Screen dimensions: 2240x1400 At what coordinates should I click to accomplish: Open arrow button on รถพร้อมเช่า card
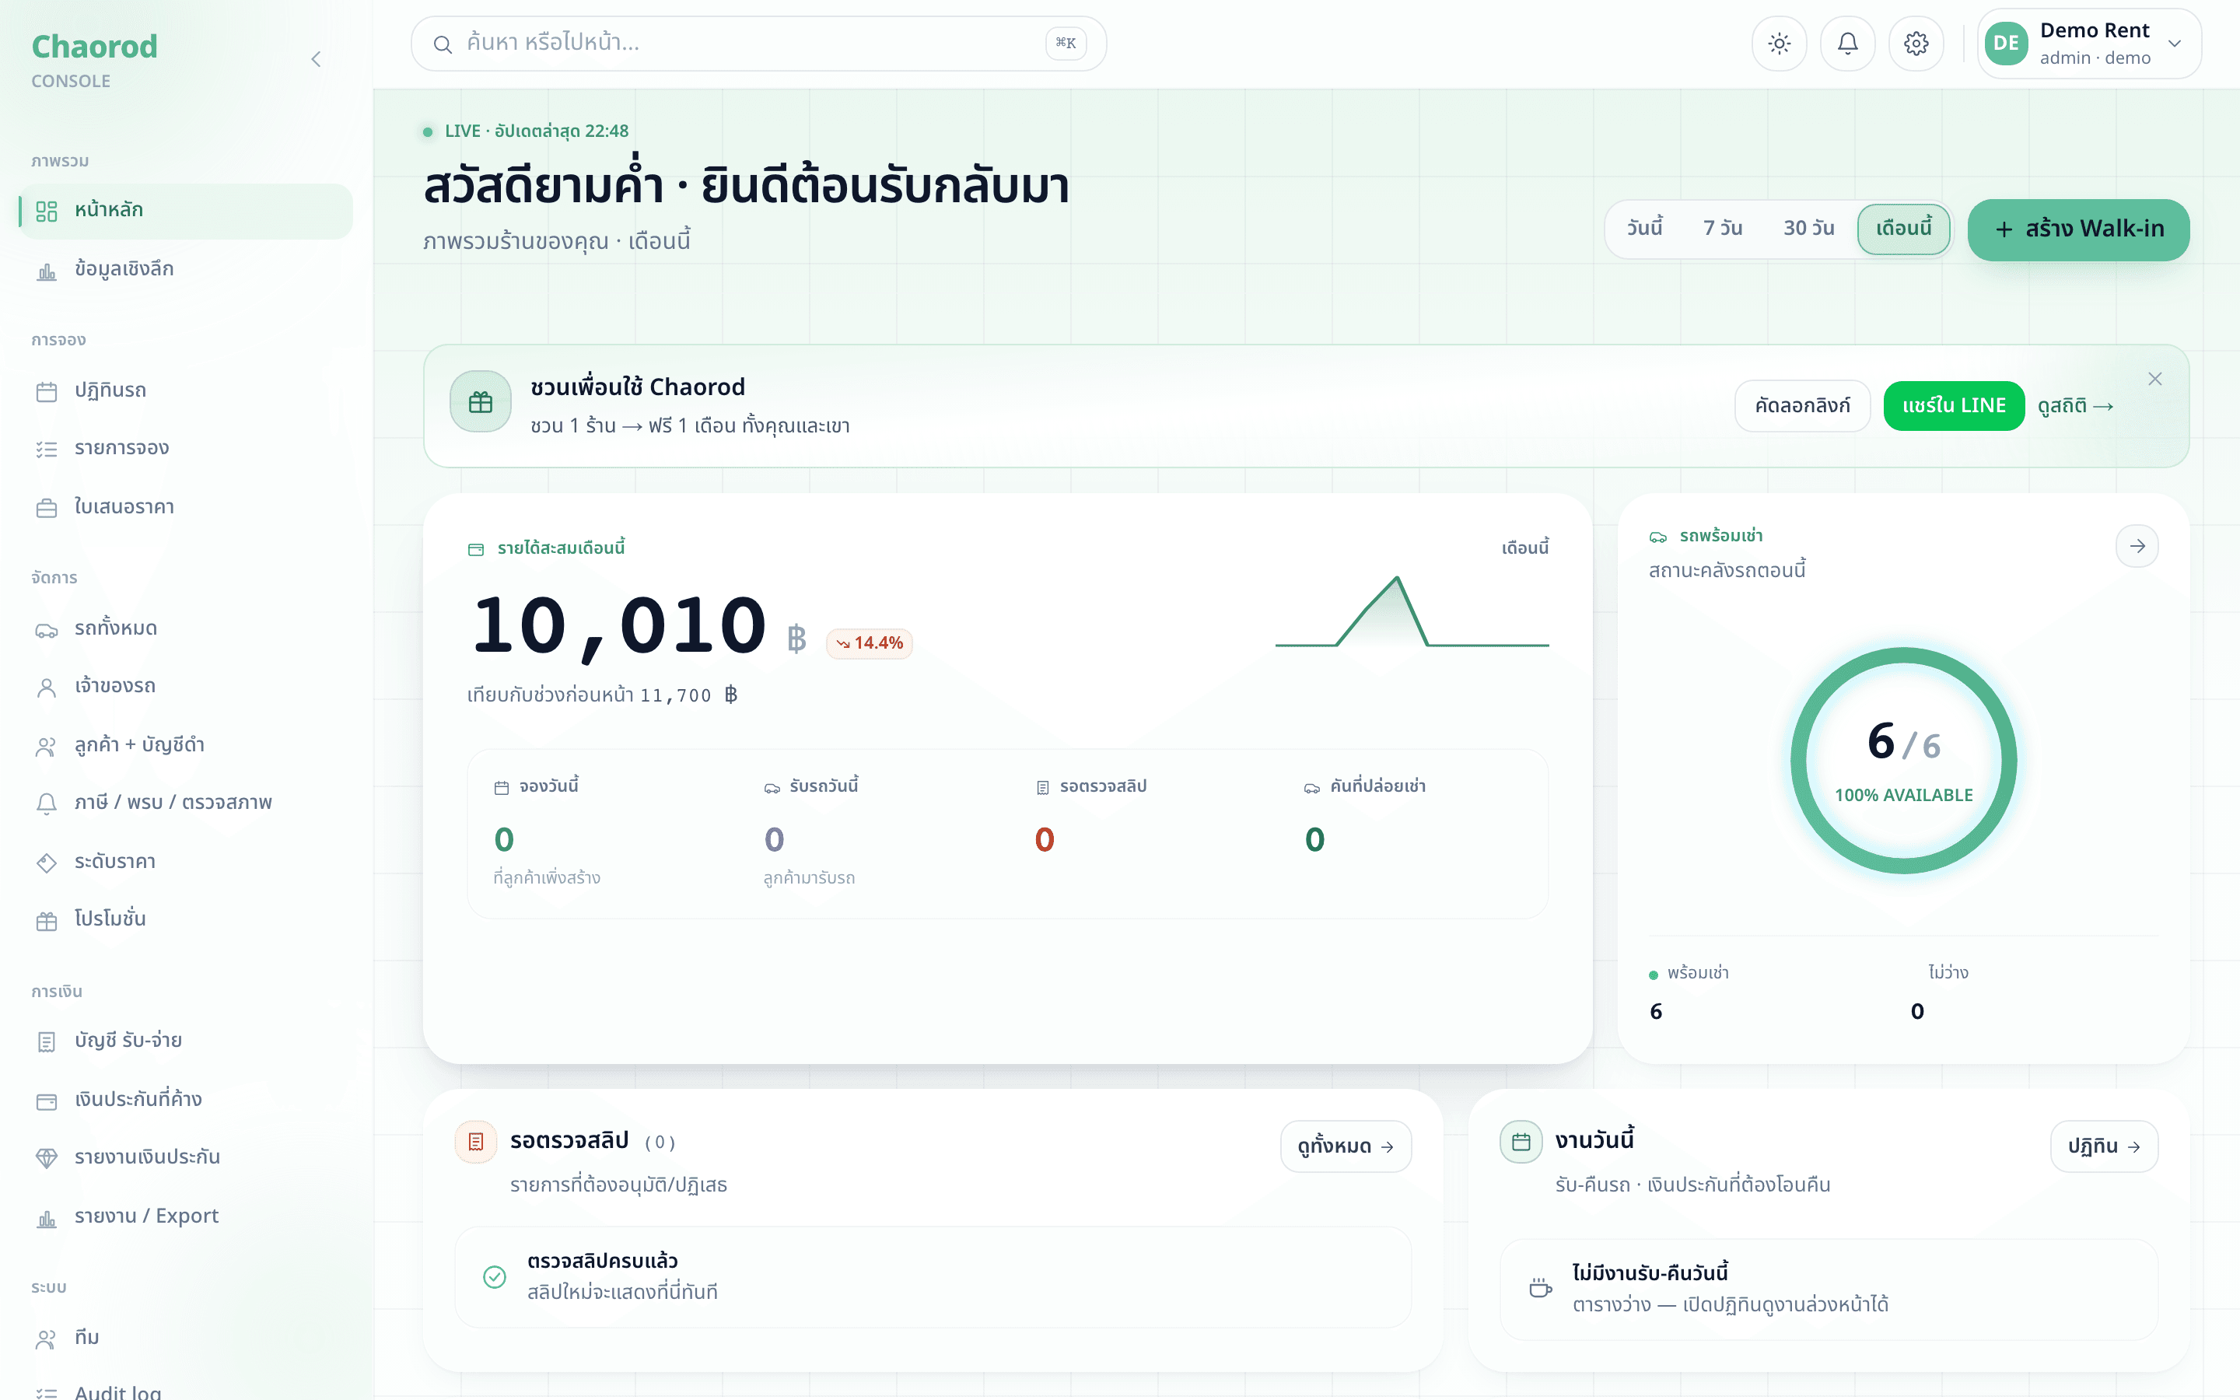tap(2137, 546)
